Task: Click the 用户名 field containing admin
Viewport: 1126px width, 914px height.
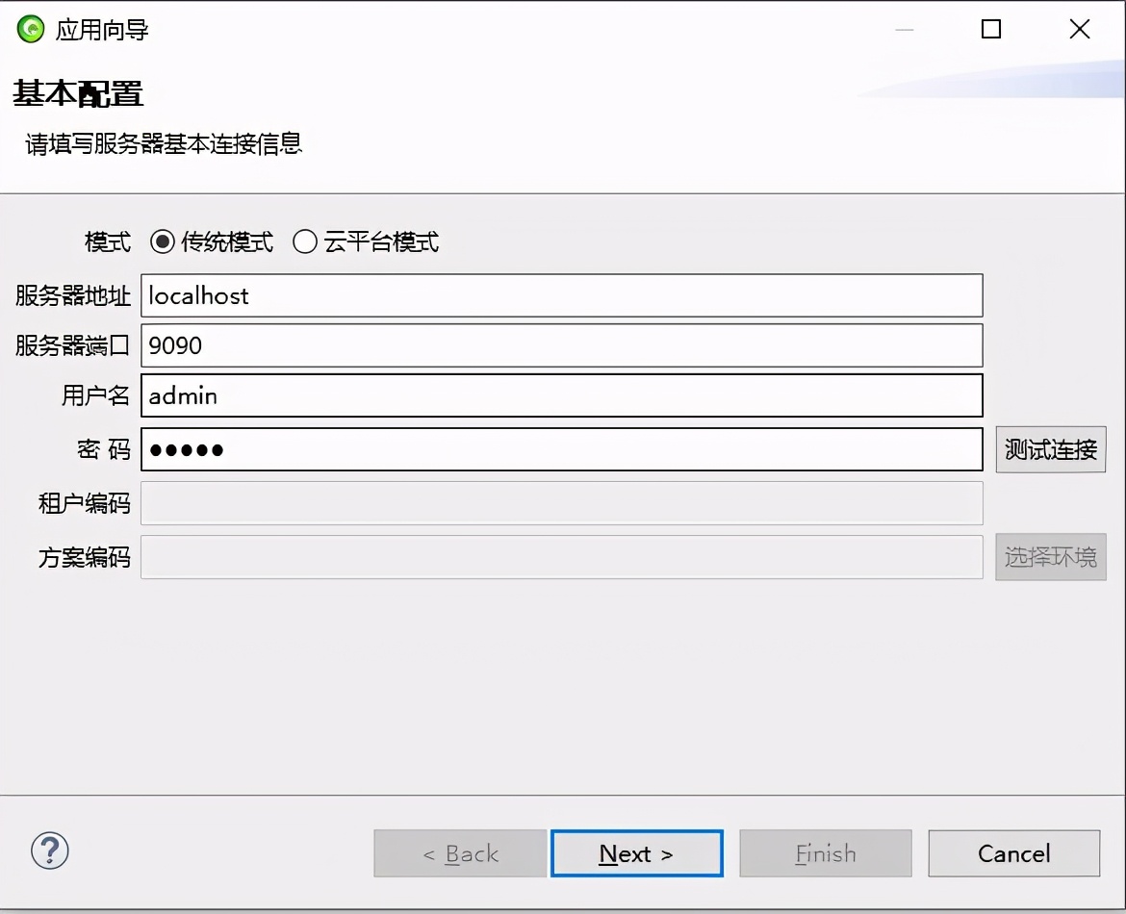Action: [563, 395]
